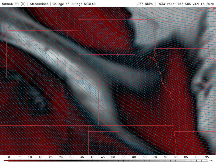This screenshot has height=162, width=216.
Task: Click the "40" scale value
Action: (92, 157)
